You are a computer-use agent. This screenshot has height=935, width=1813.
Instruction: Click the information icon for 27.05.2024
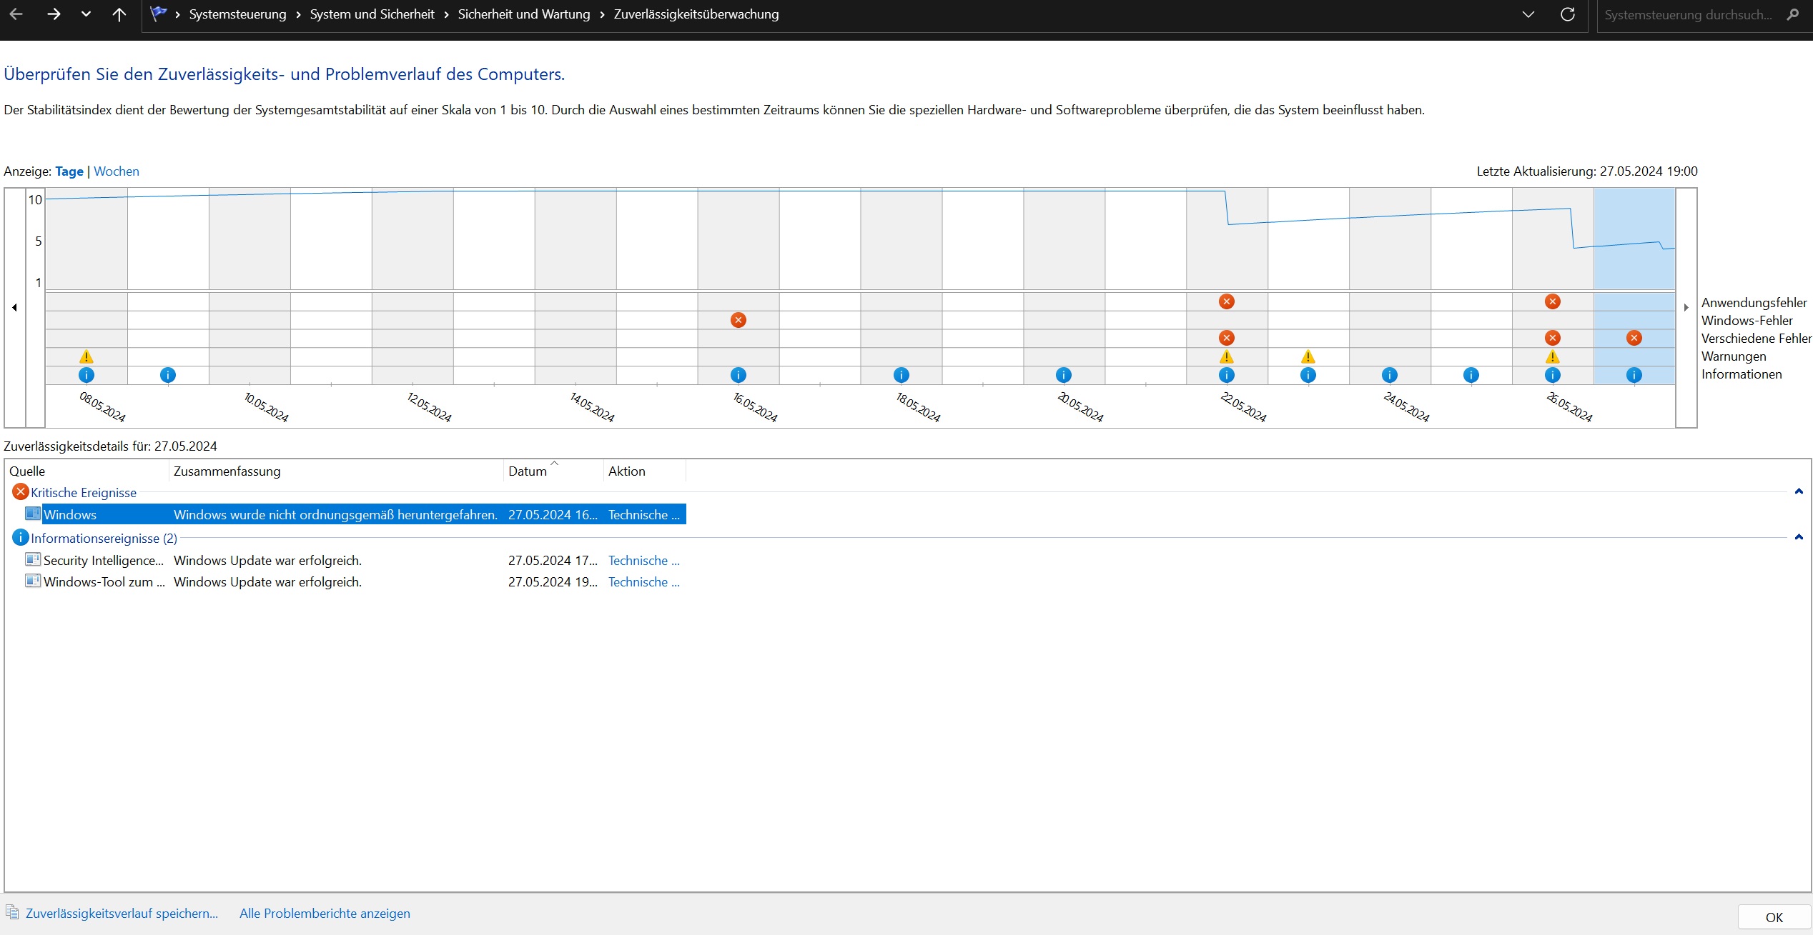(1634, 375)
